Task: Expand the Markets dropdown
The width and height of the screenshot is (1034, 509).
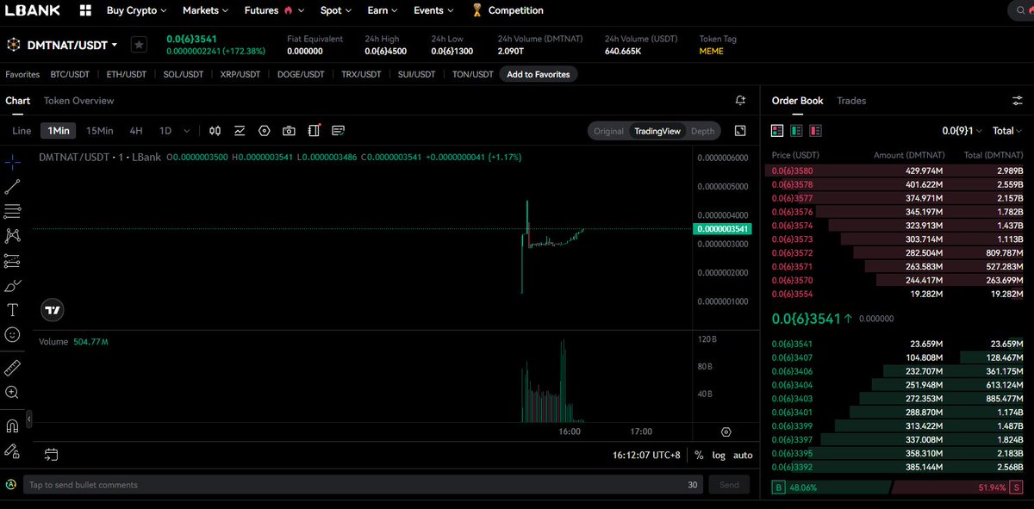Action: click(x=206, y=10)
